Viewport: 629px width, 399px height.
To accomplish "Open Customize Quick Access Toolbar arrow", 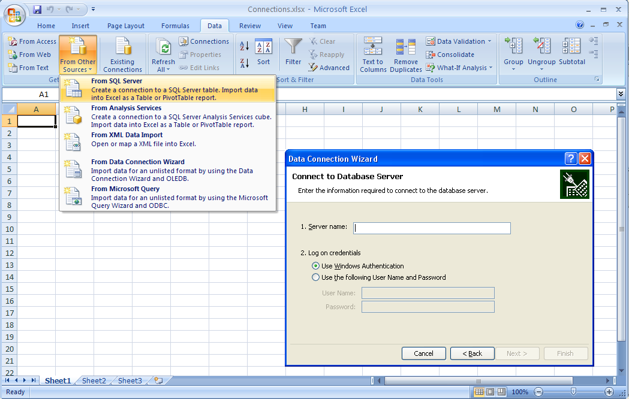I will [x=93, y=9].
